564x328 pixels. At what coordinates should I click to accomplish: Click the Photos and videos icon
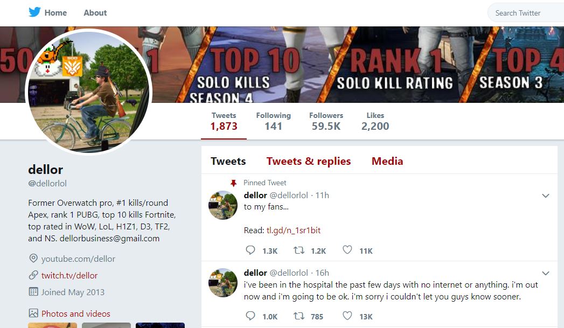[33, 313]
